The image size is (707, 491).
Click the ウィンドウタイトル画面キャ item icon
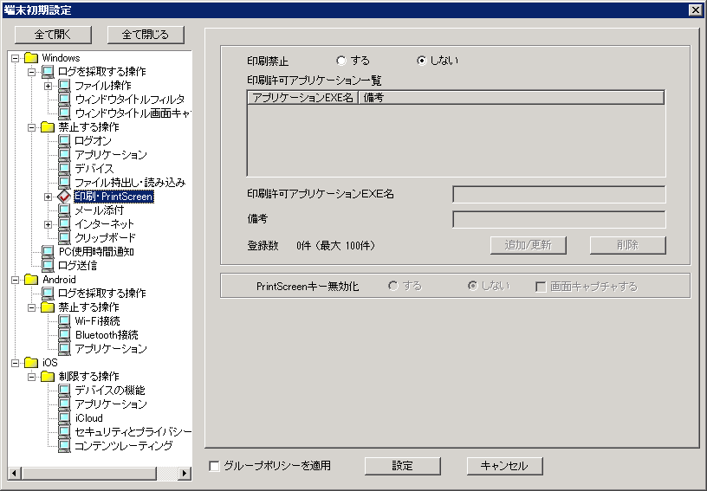(64, 113)
